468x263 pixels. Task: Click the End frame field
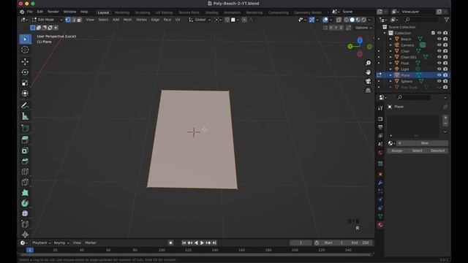(361, 243)
